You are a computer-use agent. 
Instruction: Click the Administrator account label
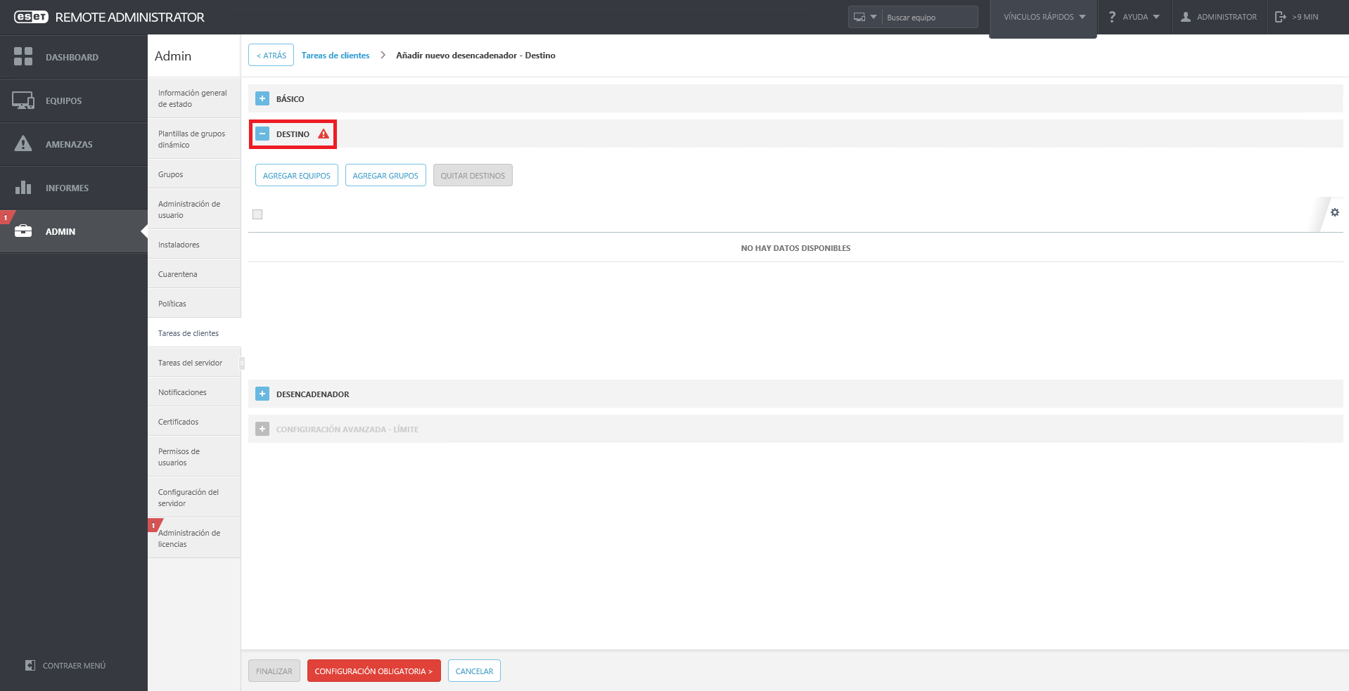1227,17
